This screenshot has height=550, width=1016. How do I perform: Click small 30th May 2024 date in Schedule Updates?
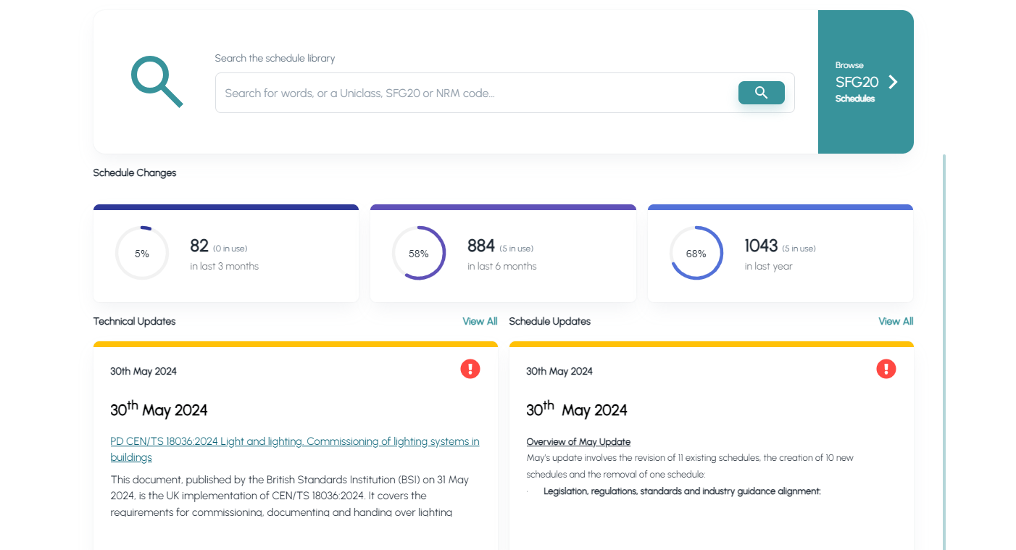coord(559,371)
